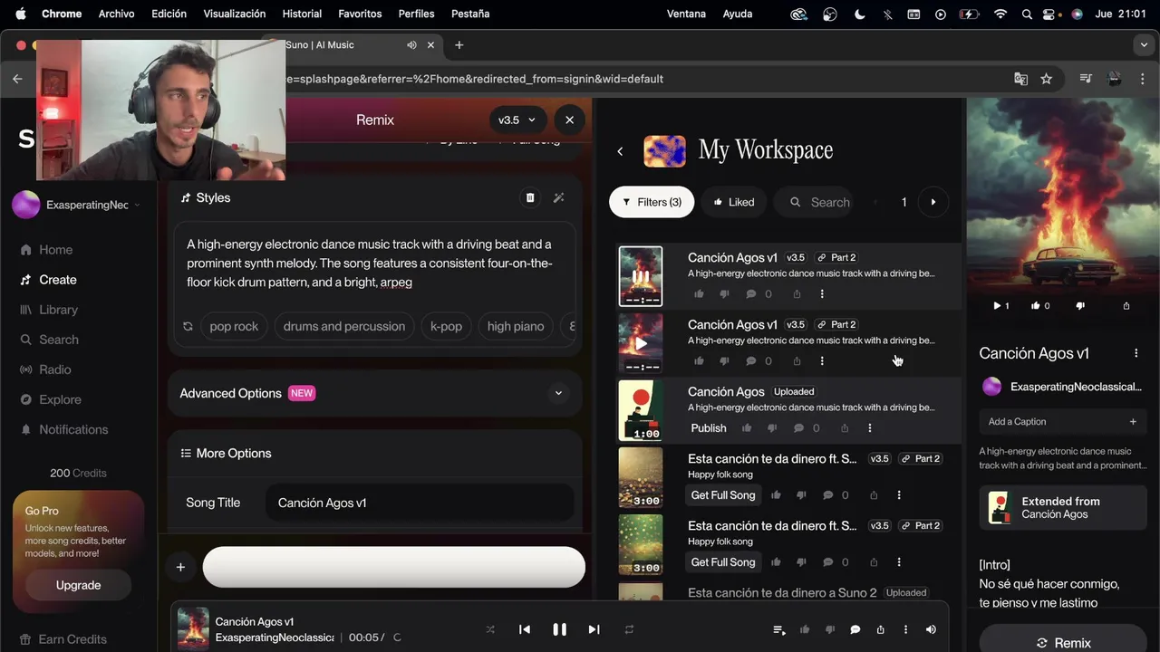This screenshot has width=1160, height=652.
Task: Click the plus button beside the create bar
Action: point(180,567)
